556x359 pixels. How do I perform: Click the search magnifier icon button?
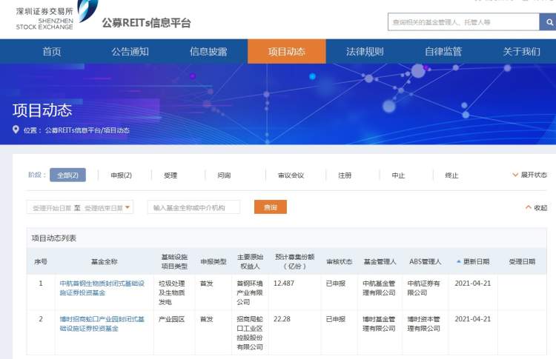tap(548, 22)
